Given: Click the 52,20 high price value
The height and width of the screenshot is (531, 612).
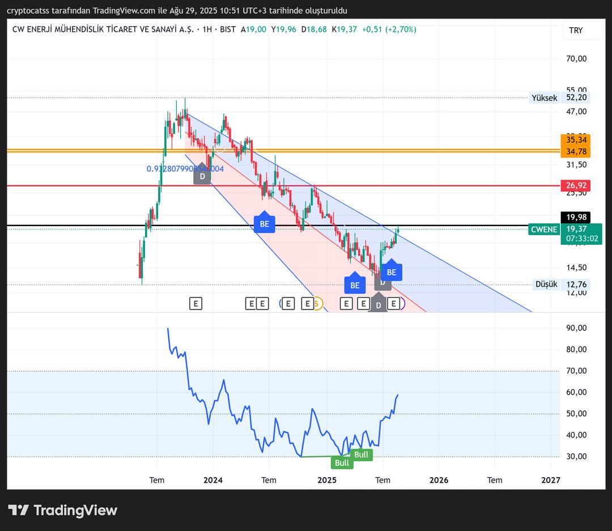Looking at the screenshot, I should (576, 97).
